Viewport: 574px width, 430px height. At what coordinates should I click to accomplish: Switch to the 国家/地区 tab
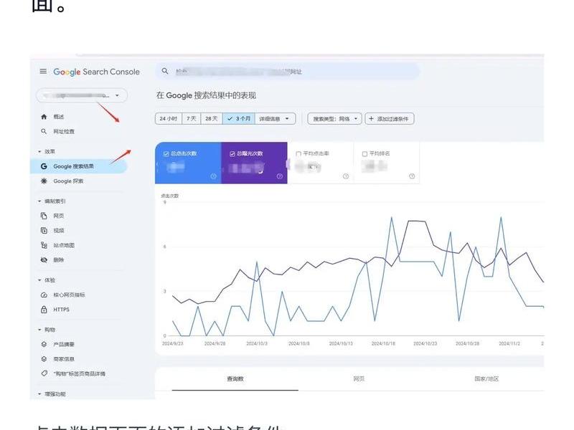486,379
